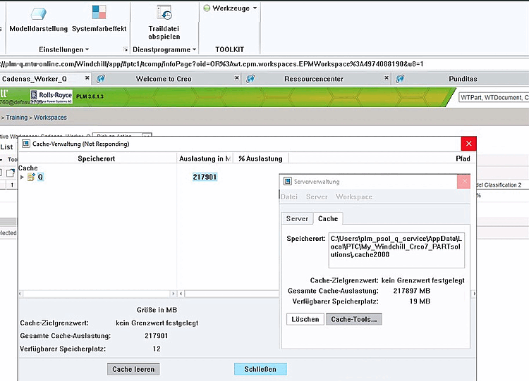Click the Traildatei abspielen icon

[164, 12]
